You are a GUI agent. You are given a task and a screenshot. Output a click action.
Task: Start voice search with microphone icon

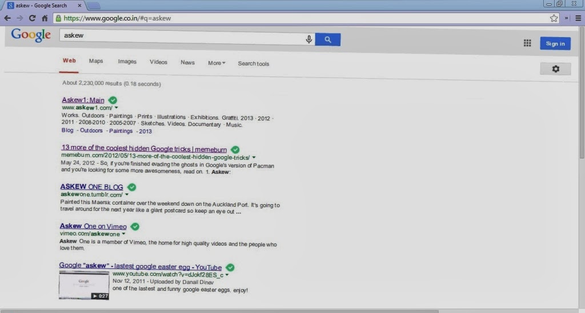coord(309,39)
